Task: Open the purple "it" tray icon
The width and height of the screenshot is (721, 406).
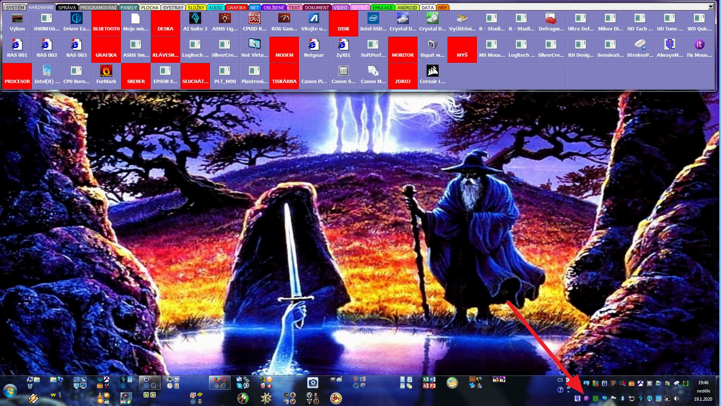Action: tap(586, 398)
